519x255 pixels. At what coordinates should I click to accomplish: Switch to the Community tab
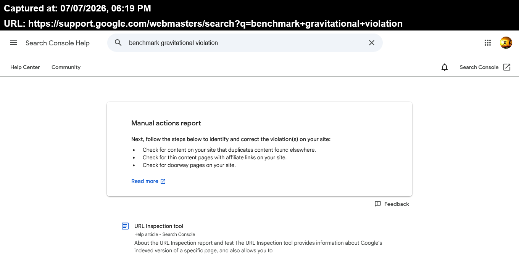click(x=66, y=67)
